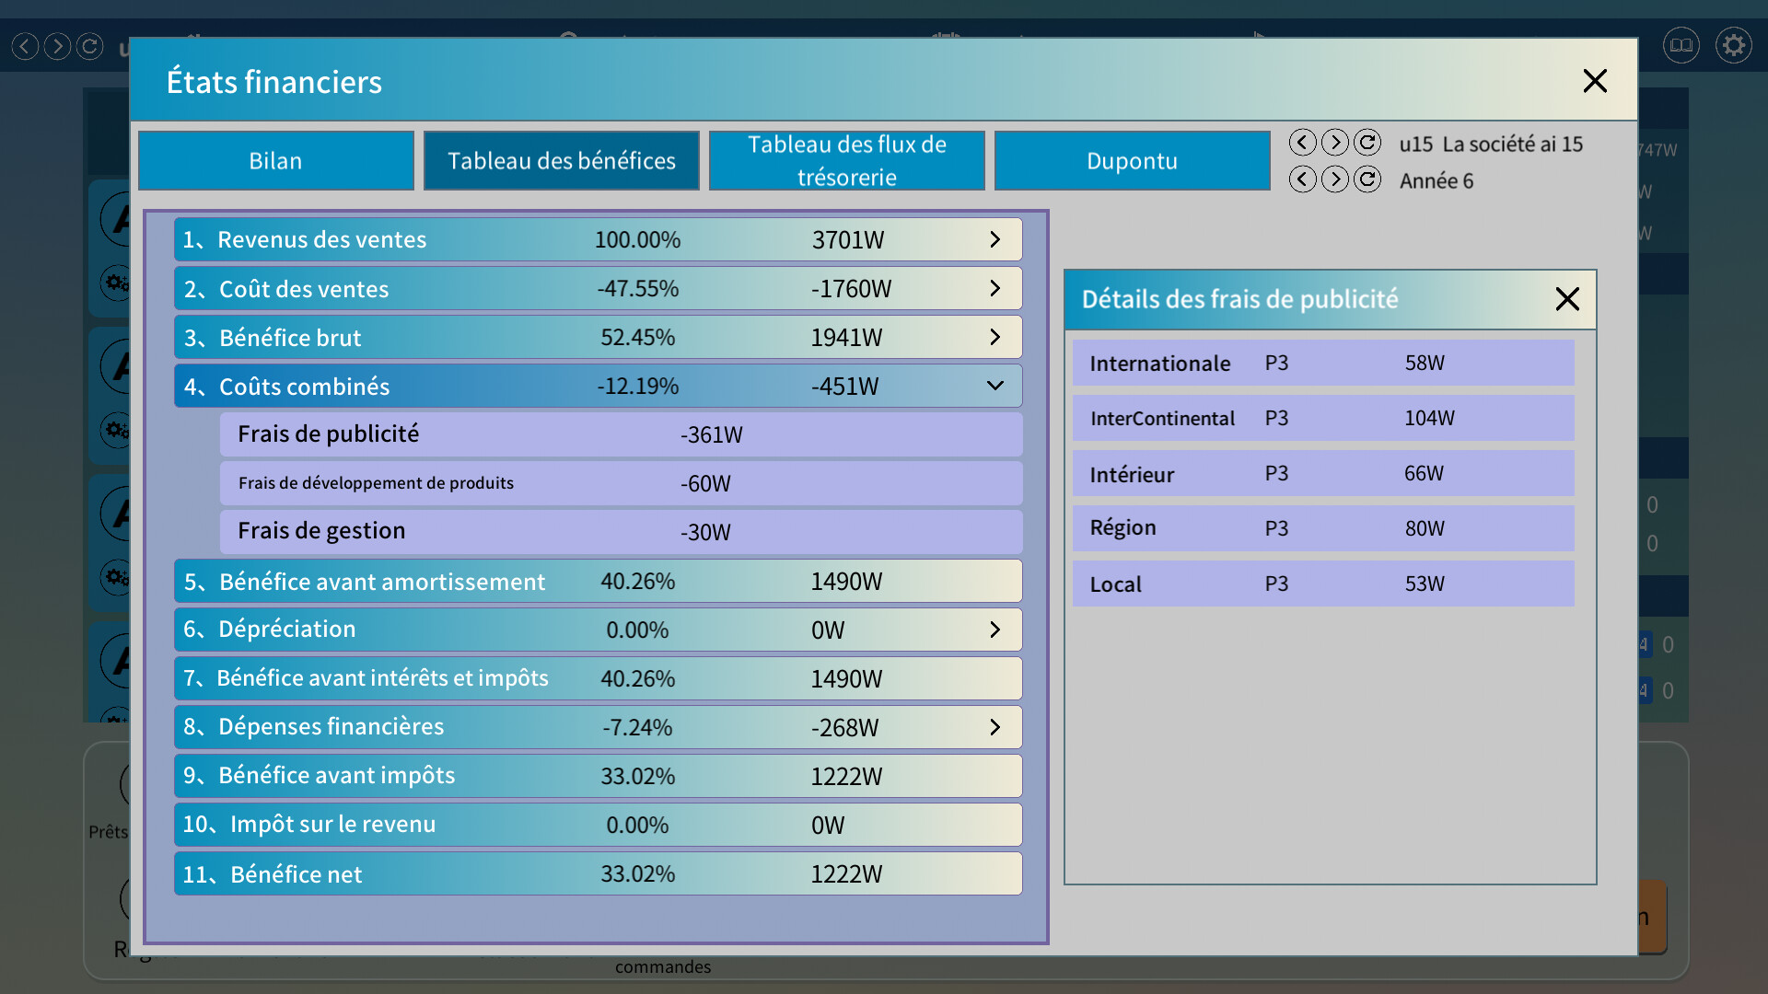The image size is (1768, 994).
Task: Expand the Dépréciation row
Action: point(994,630)
